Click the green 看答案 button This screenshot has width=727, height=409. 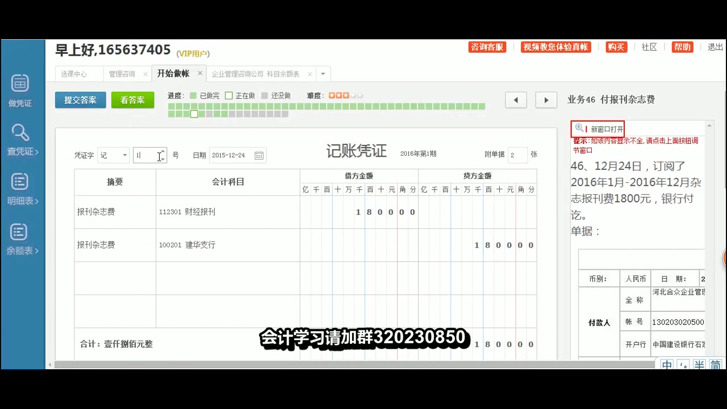click(x=132, y=100)
